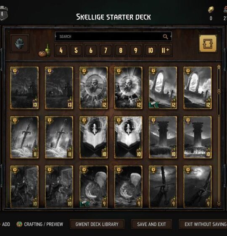
Task: Click the bread and bottle provisions icon
Action: click(x=44, y=50)
